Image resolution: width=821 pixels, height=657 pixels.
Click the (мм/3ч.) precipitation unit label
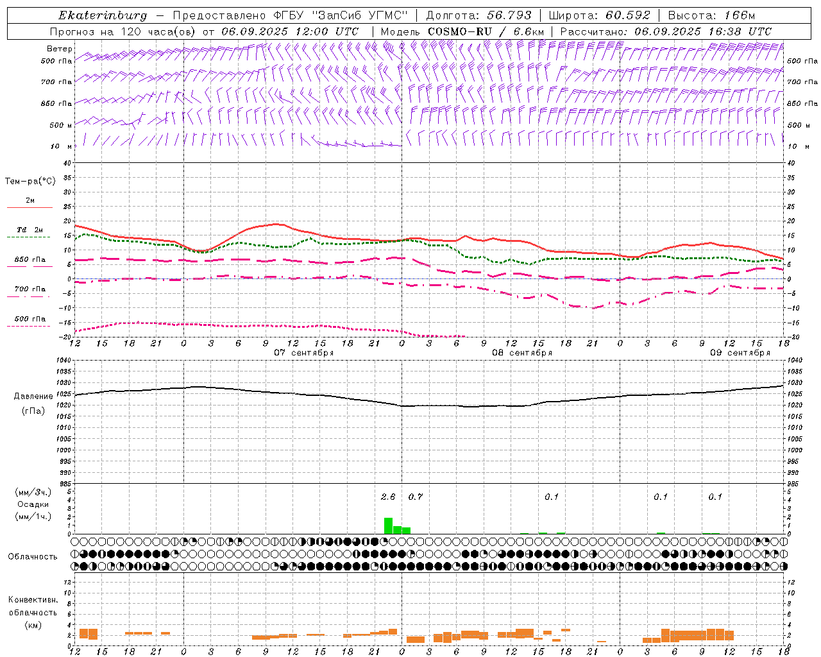tap(33, 493)
